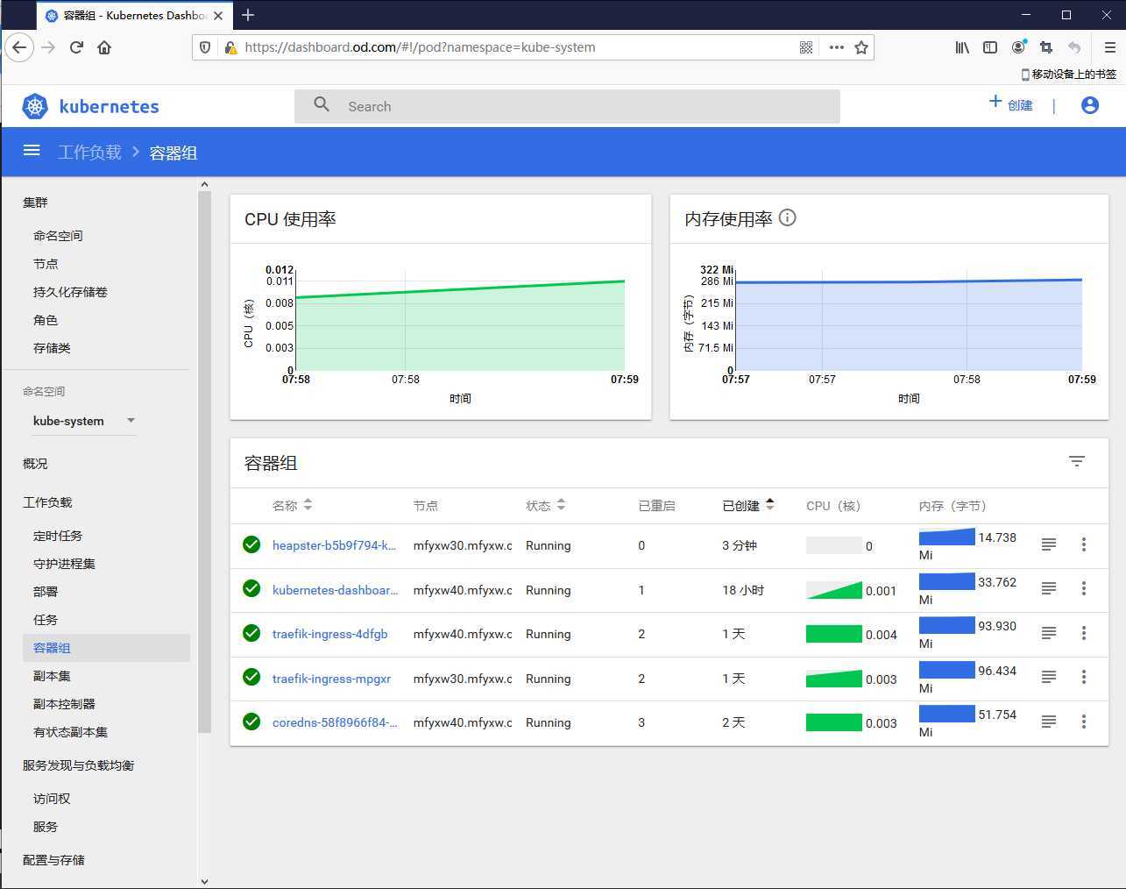
Task: Open more actions menu for kubernetes-dashboard pod
Action: [1084, 589]
